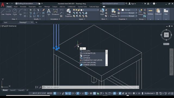
Task: Choose CONTOUR (SPLINE) suggestion
Action: (x=93, y=62)
